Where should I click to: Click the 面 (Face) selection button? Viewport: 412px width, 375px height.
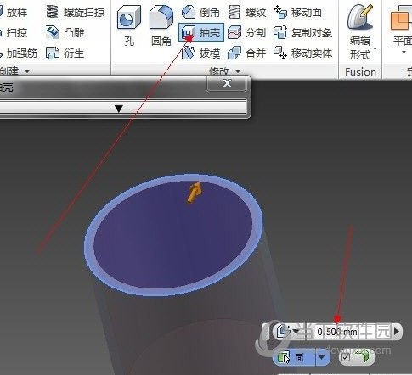pos(293,358)
